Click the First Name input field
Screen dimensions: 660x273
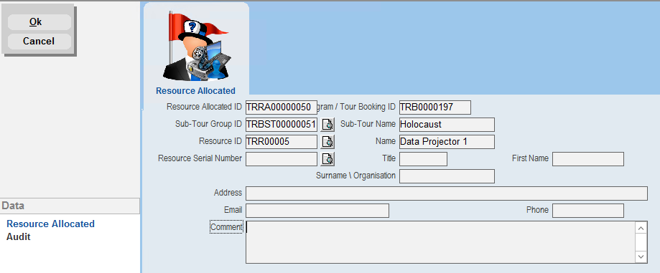tap(588, 159)
